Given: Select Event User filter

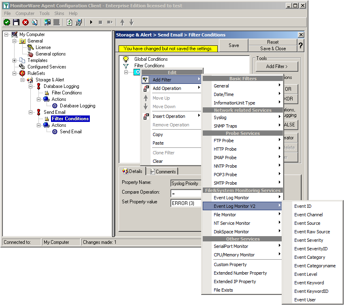Looking at the screenshot, I should (x=312, y=300).
